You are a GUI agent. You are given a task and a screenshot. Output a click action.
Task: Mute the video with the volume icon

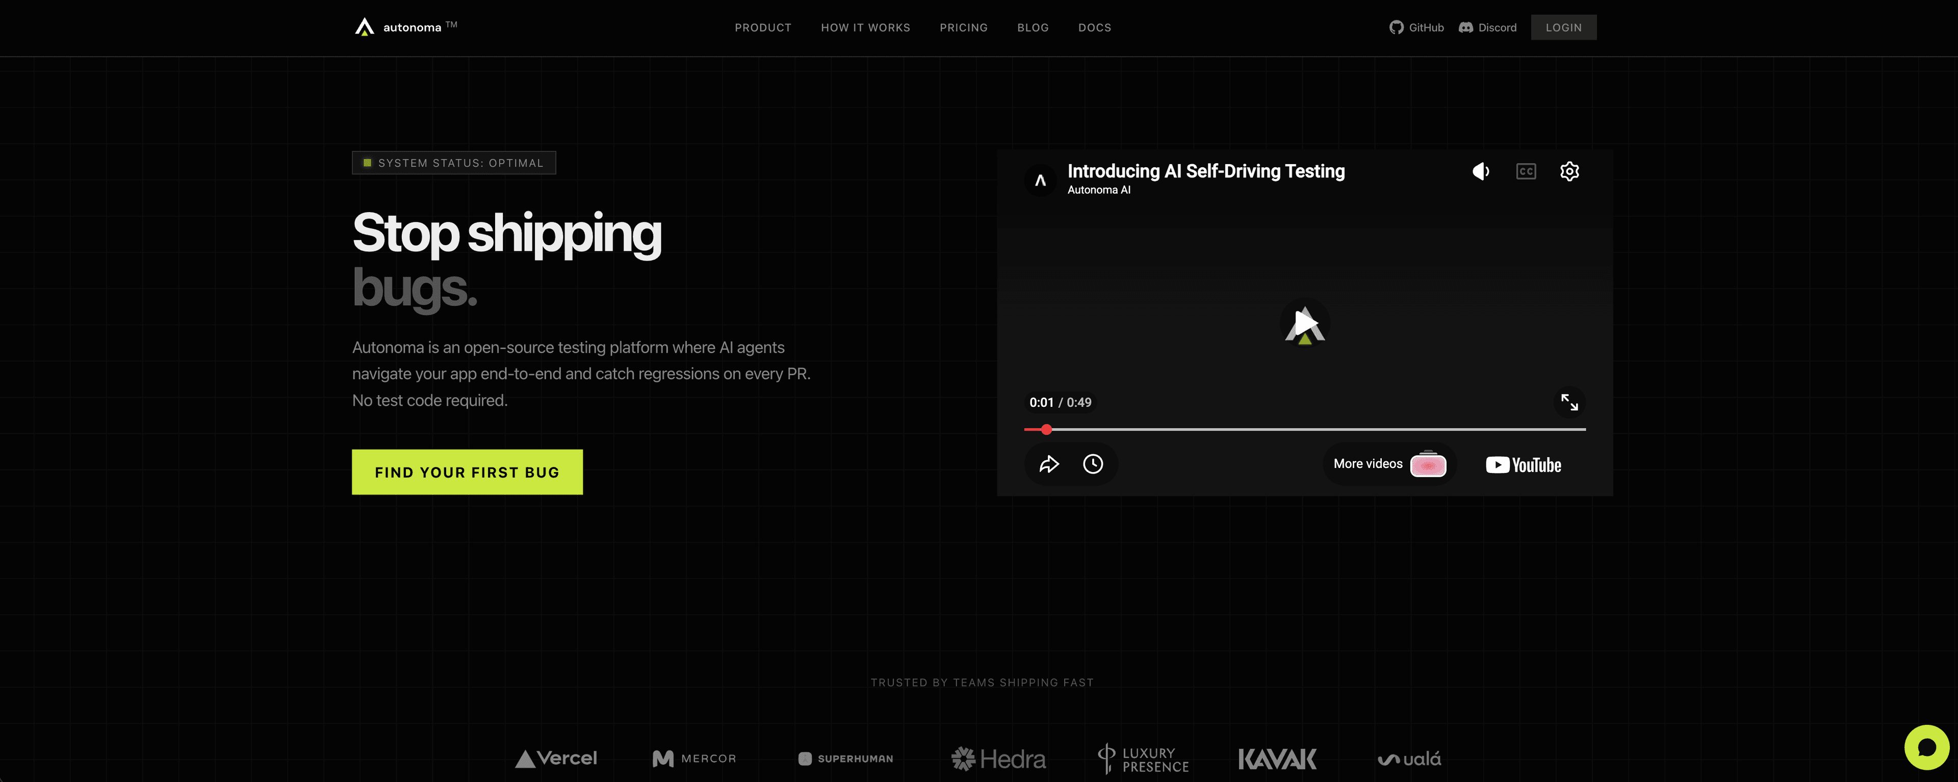point(1480,171)
